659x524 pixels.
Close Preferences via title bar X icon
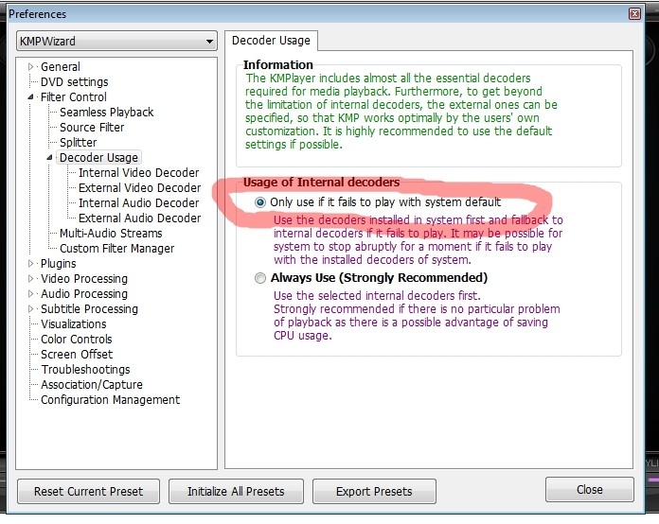pos(634,14)
